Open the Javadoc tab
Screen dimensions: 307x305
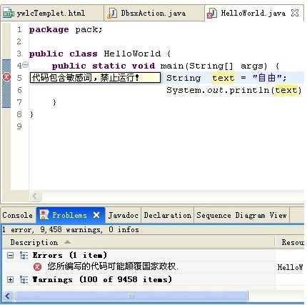pyautogui.click(x=124, y=215)
